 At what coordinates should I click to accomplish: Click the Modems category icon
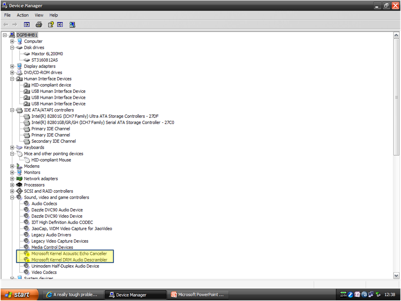pyautogui.click(x=19, y=166)
